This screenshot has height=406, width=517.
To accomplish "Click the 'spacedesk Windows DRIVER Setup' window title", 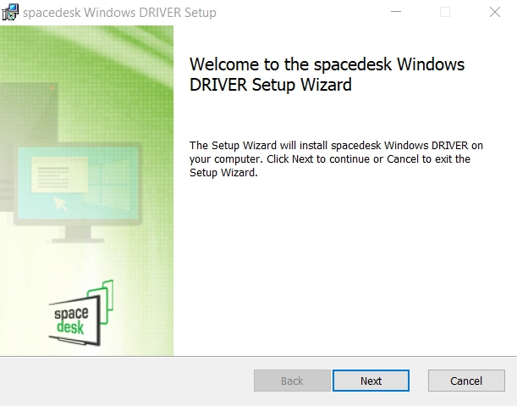I will click(119, 13).
